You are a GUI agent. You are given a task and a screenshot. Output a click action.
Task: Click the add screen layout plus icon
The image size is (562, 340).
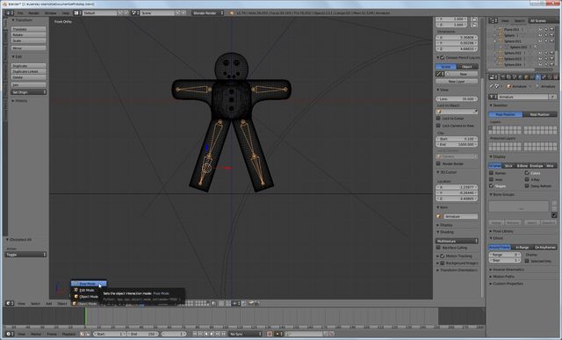click(x=120, y=13)
